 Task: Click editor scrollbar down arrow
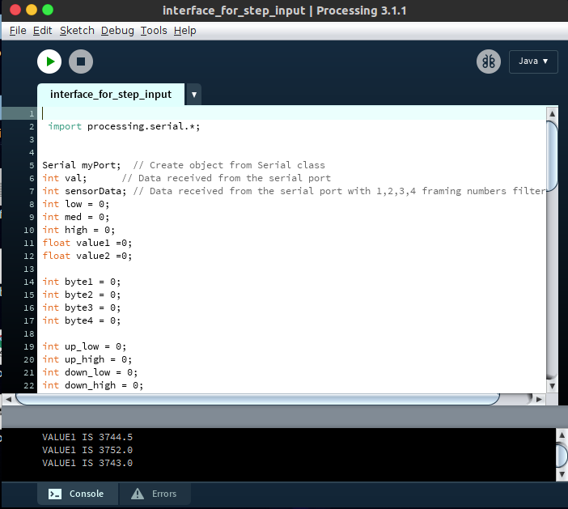pos(552,386)
